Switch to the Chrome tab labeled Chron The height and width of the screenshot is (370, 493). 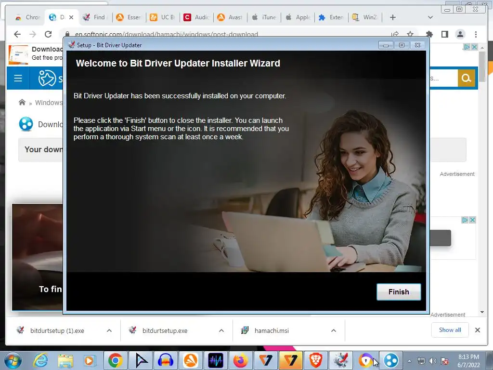tap(27, 17)
